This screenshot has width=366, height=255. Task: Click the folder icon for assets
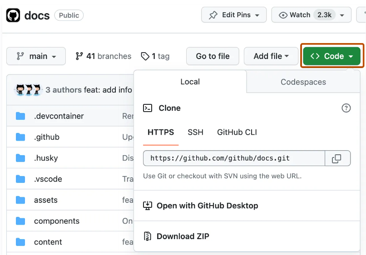[20, 200]
